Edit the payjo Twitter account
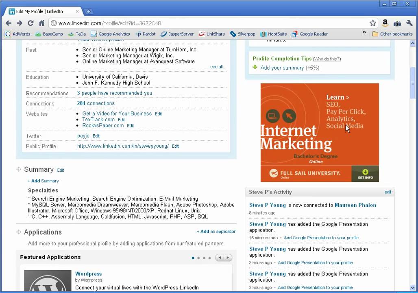 coord(96,136)
